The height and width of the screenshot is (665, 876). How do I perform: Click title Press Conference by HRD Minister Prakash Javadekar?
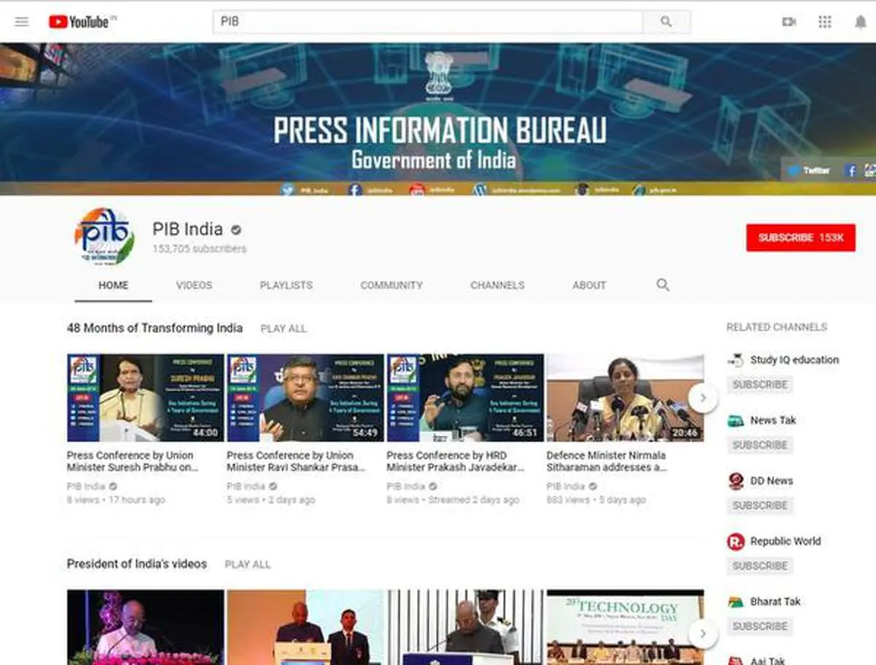456,461
